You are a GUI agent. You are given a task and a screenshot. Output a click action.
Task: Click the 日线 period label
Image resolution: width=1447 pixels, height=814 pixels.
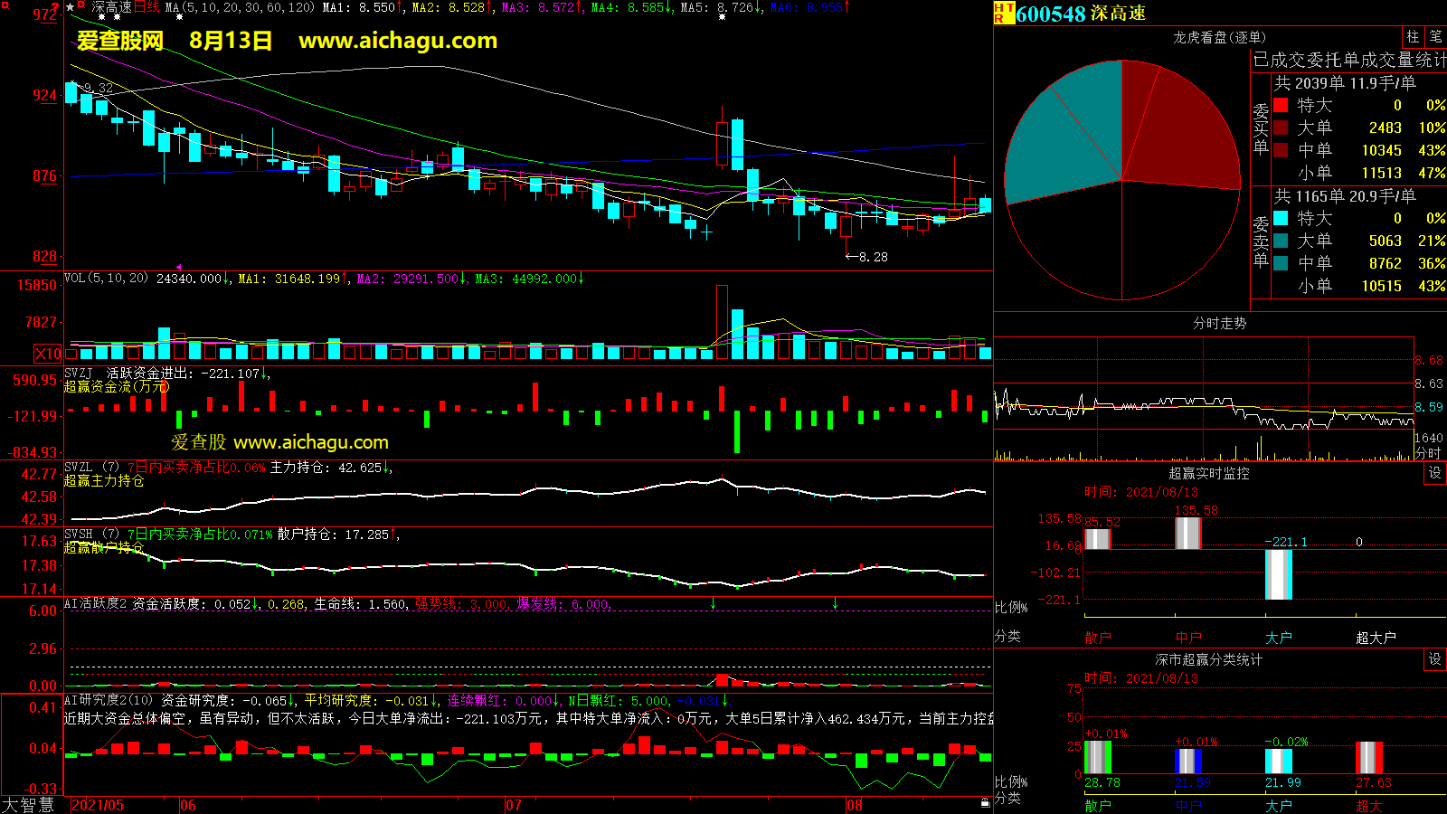pyautogui.click(x=147, y=7)
